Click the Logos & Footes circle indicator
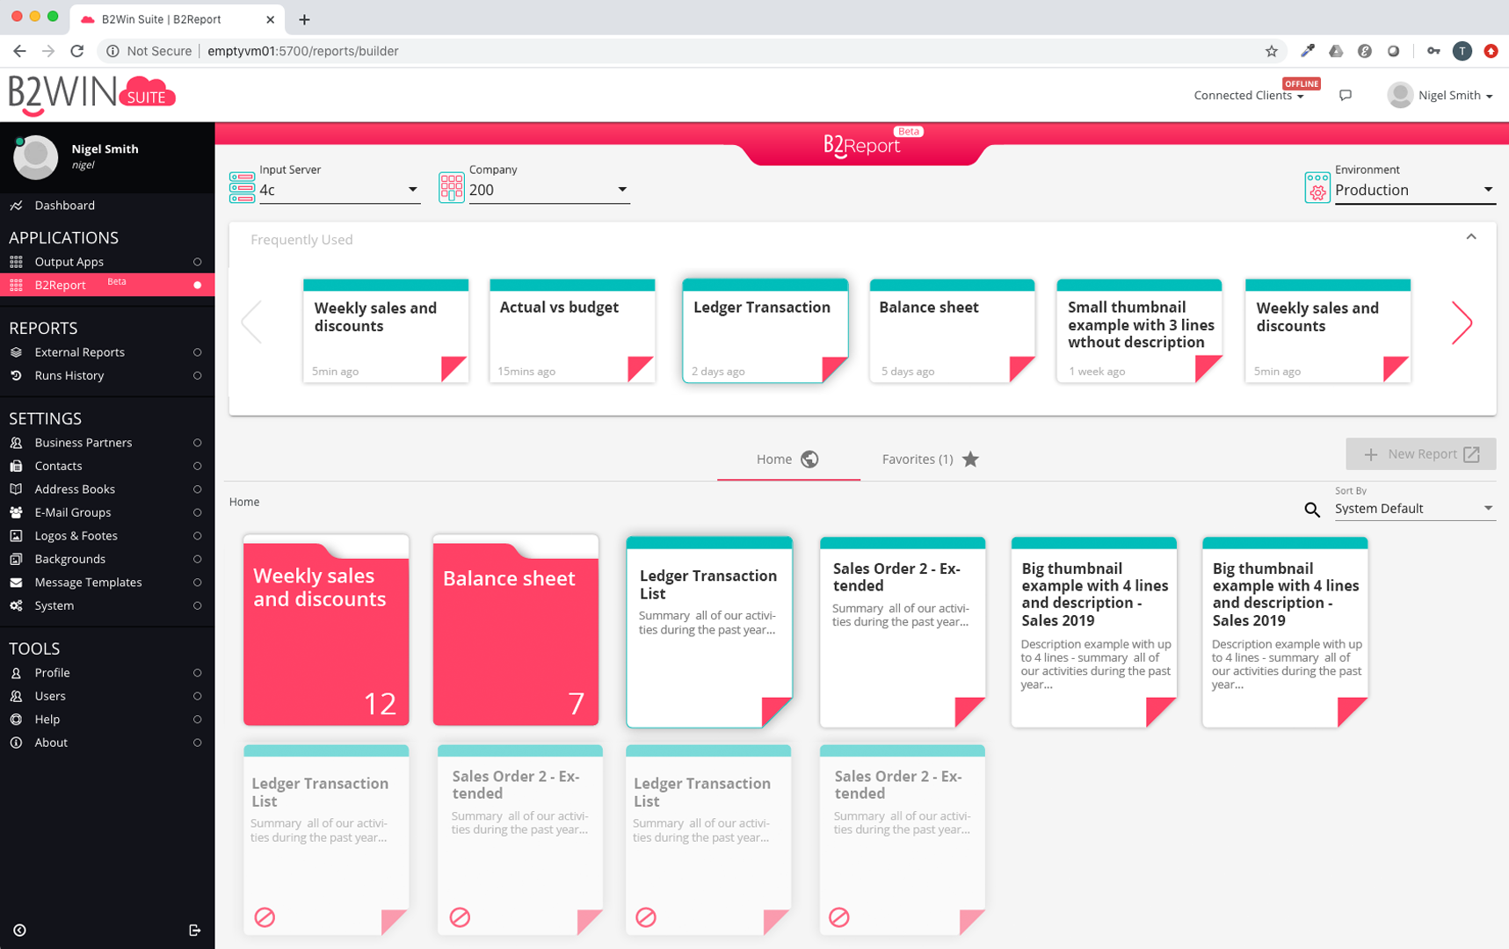The height and width of the screenshot is (949, 1509). click(x=198, y=536)
